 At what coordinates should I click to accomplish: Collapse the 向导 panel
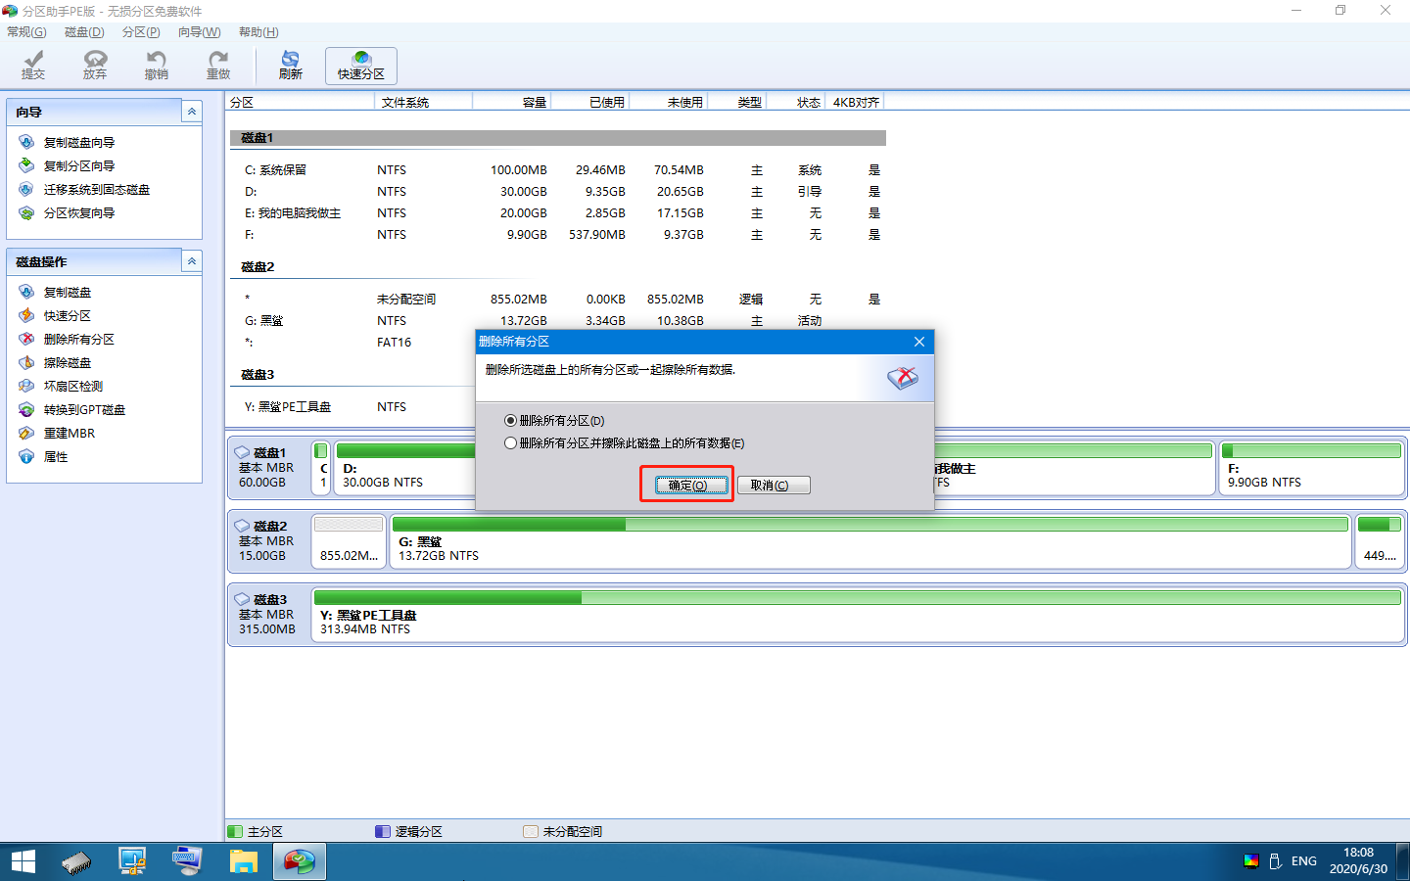(192, 112)
